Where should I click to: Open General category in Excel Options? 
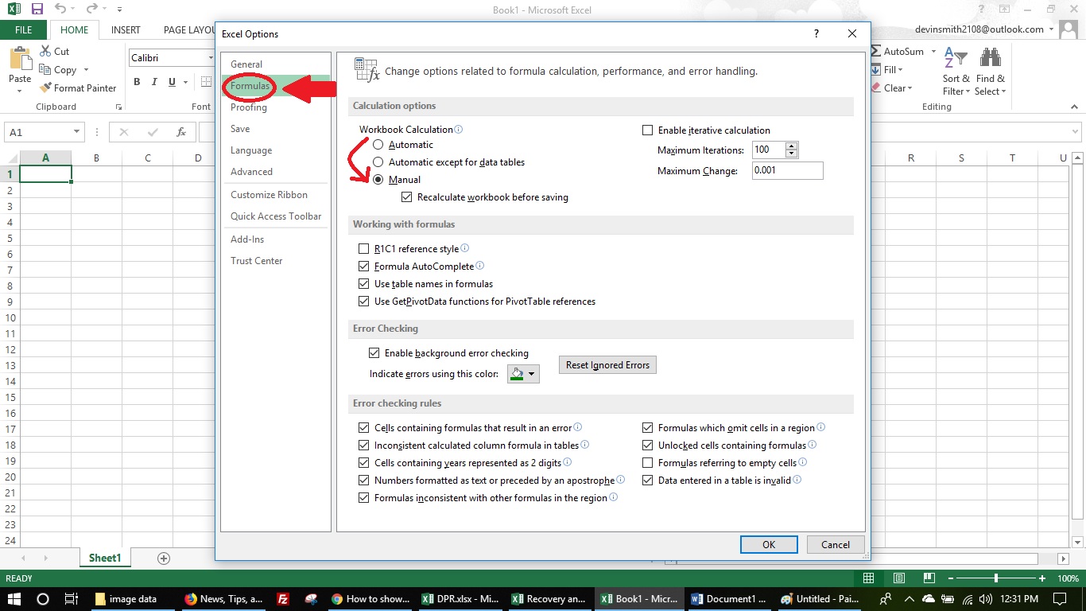coord(275,64)
